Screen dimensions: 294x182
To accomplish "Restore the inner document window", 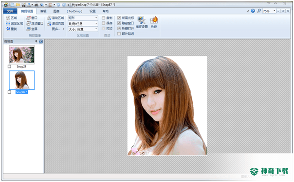I will (283, 11).
